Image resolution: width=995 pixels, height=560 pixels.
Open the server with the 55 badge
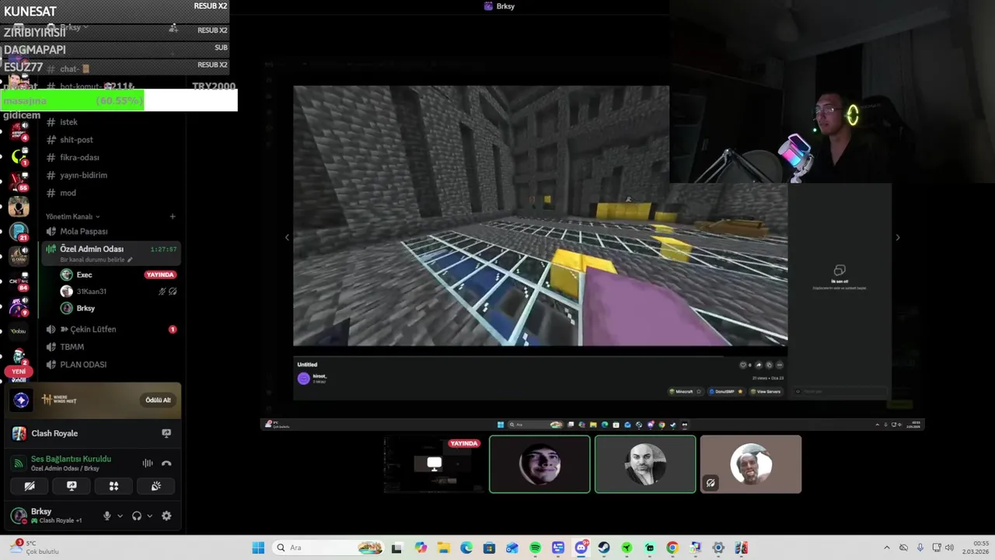pyautogui.click(x=19, y=180)
